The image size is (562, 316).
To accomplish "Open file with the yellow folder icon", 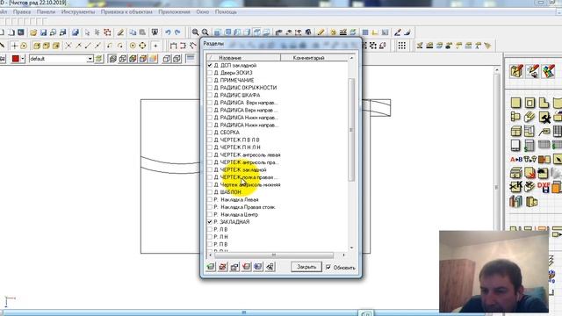I will point(33,32).
